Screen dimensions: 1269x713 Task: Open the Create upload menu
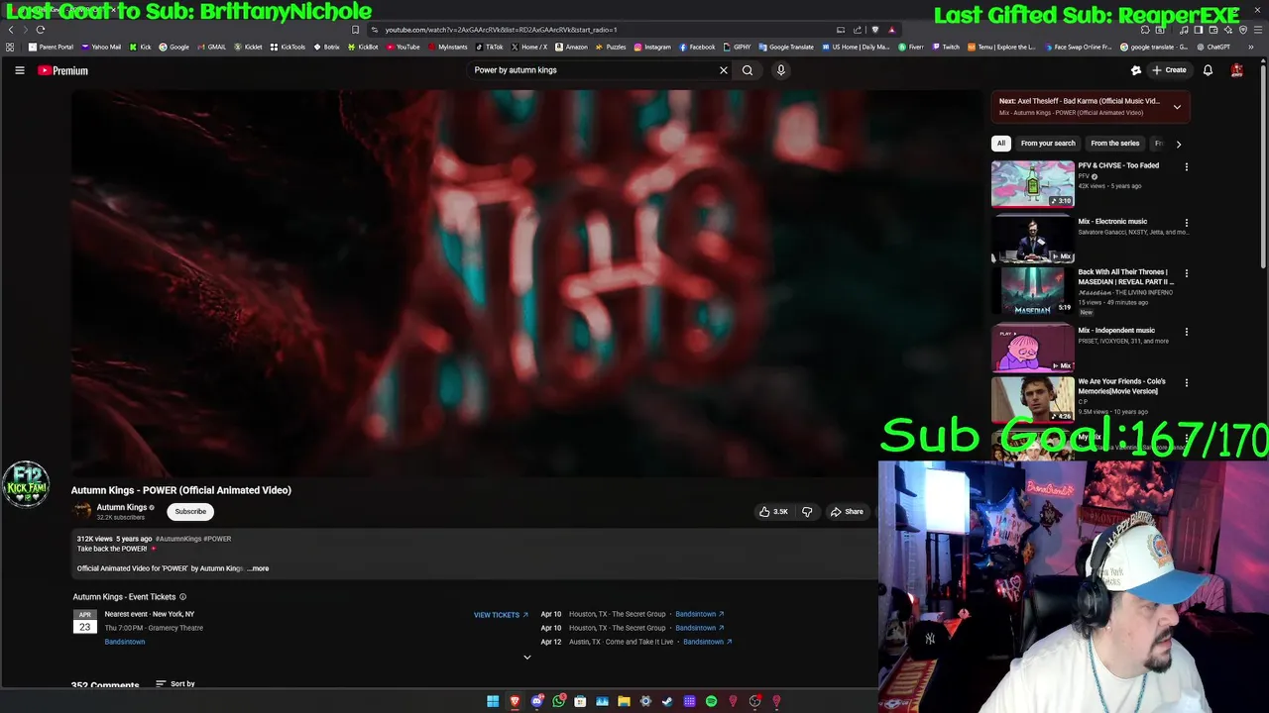(1169, 70)
